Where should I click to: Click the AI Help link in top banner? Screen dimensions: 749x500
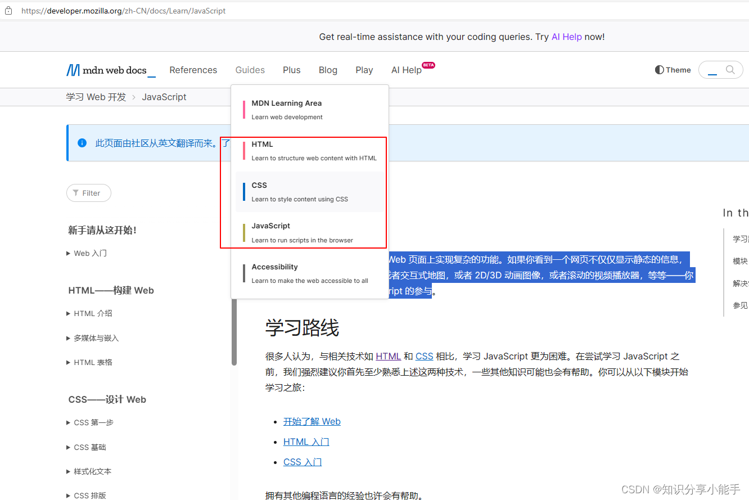(566, 37)
